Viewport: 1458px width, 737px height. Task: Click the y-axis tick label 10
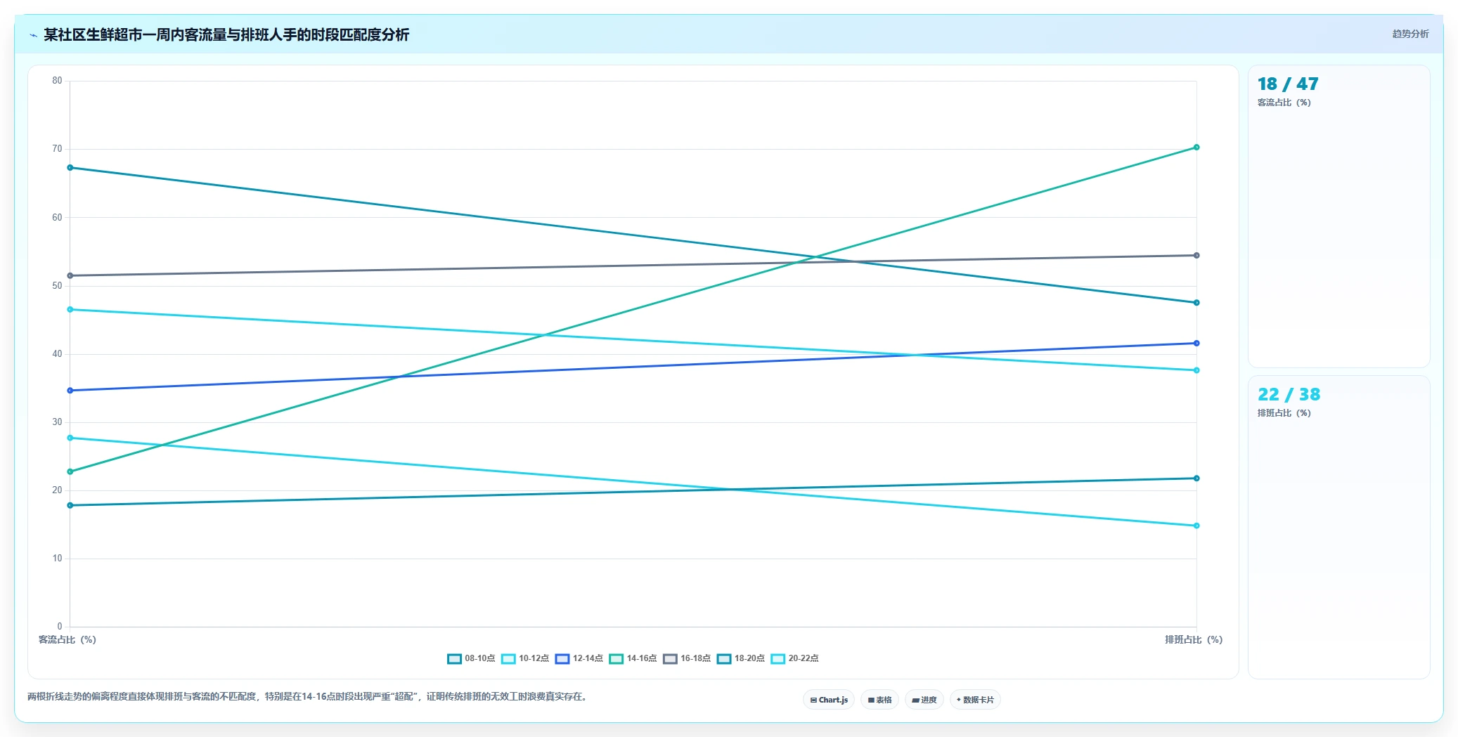[57, 559]
